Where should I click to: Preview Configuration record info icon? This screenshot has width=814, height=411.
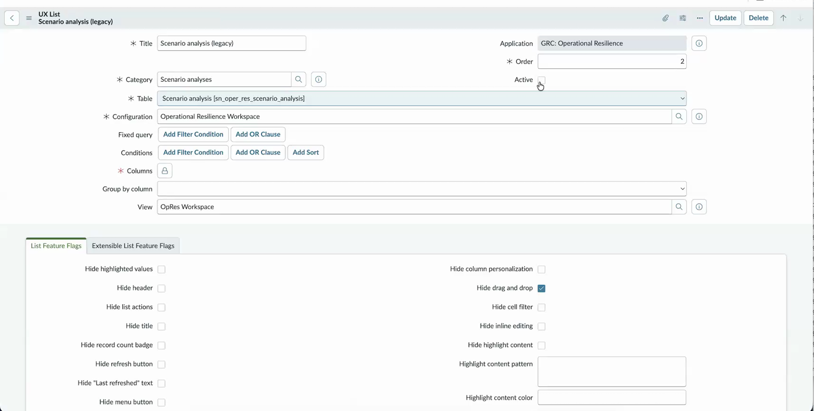click(x=699, y=116)
